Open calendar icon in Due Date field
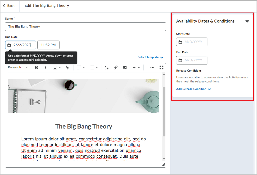This screenshot has width=257, height=175. 9,45
